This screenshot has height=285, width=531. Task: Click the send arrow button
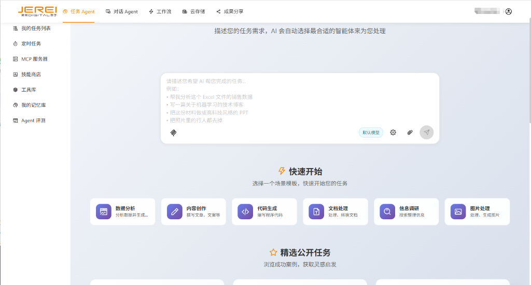pos(427,132)
